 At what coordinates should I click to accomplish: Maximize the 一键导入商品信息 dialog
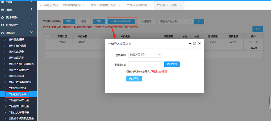[x=195, y=44]
